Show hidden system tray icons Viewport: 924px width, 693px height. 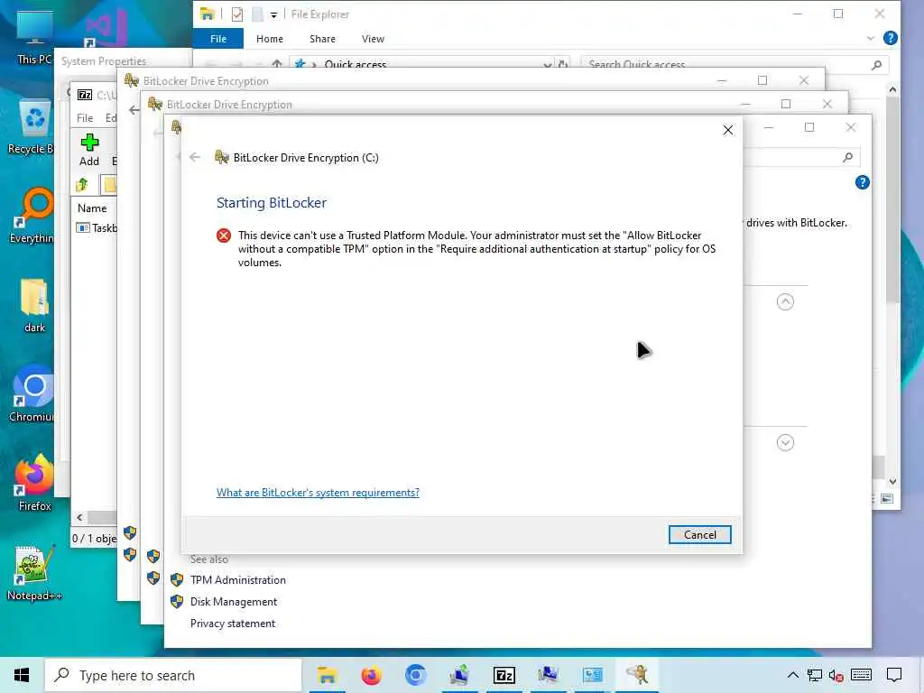tap(792, 675)
